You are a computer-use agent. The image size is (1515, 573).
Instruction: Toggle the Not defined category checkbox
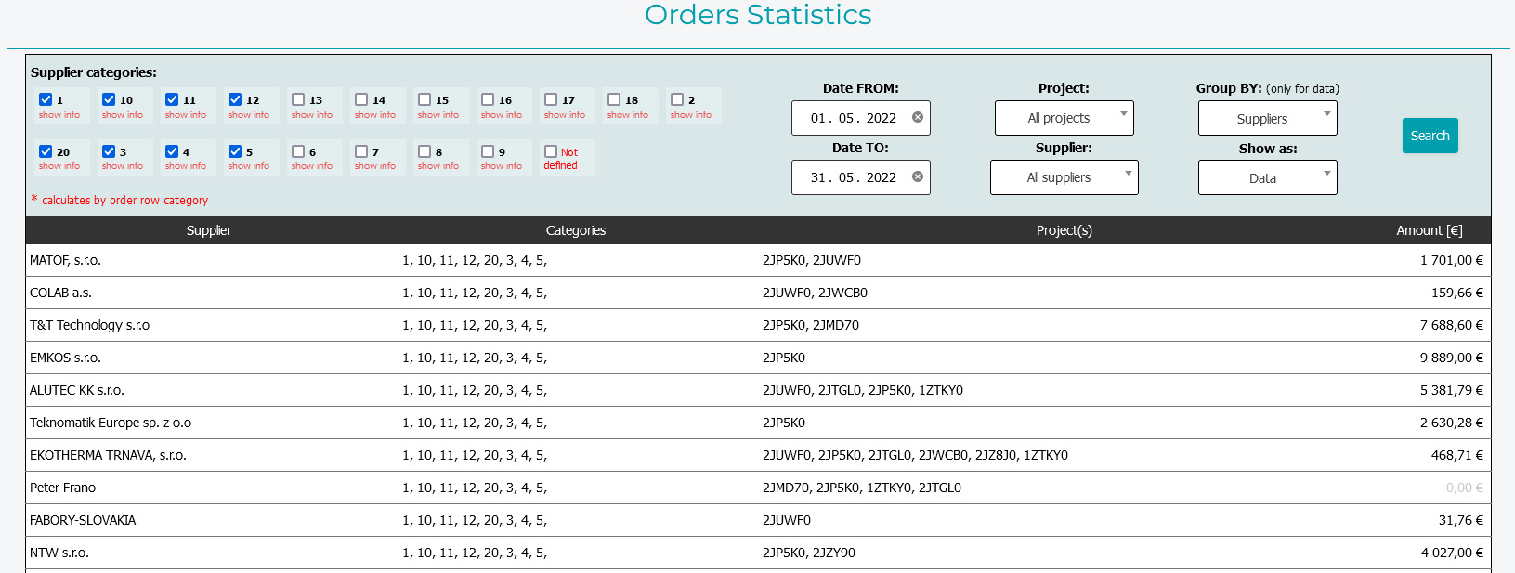click(551, 151)
